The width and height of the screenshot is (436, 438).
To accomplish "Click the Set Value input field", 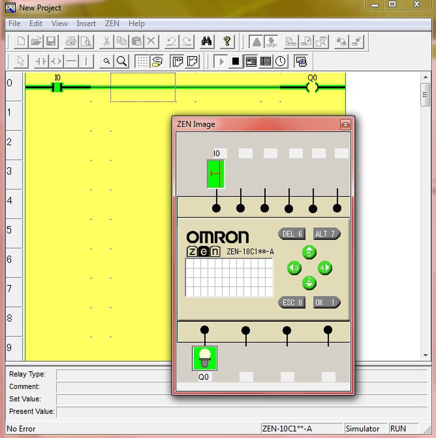I will click(242, 400).
